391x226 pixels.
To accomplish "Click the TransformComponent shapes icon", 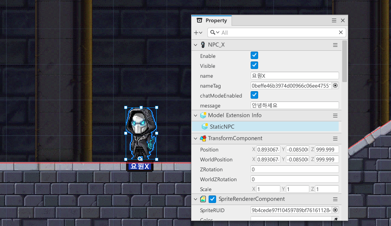I will point(203,138).
